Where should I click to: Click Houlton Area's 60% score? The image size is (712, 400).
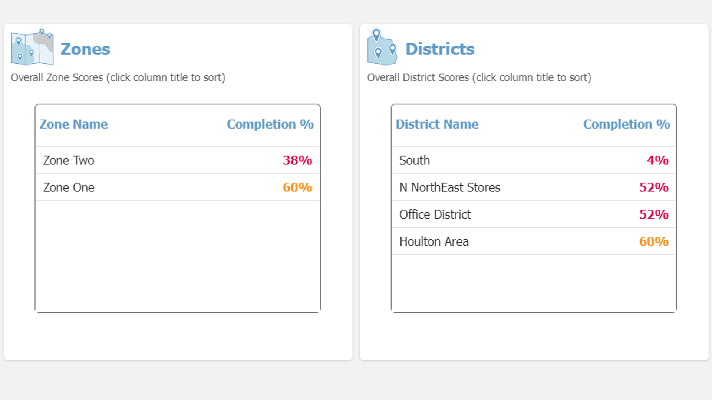tap(653, 241)
